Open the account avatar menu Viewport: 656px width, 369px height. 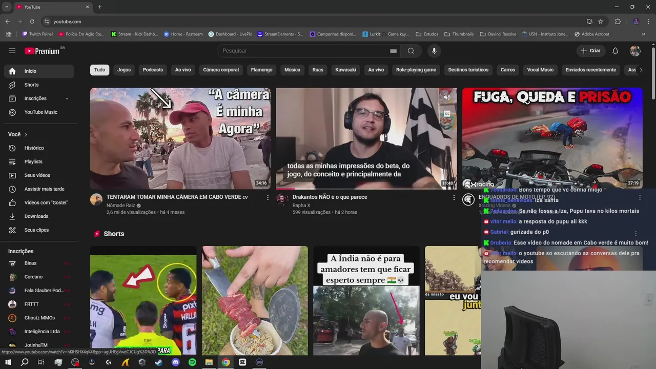(x=635, y=51)
